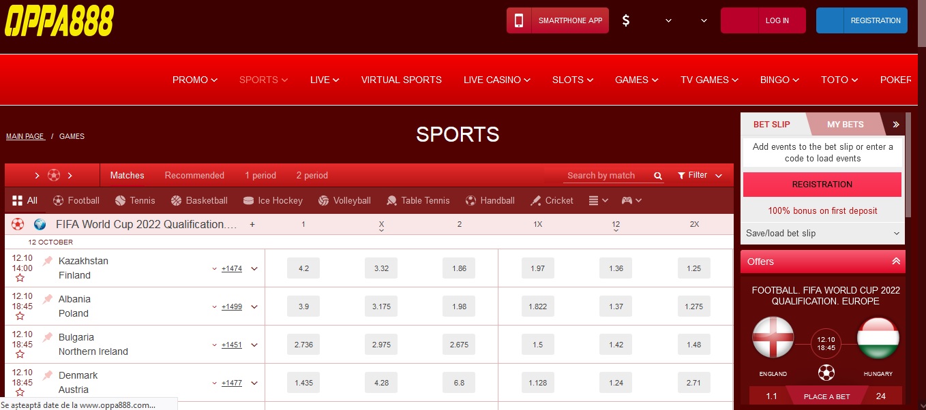
Task: Click the Filter funnel icon
Action: coord(681,176)
